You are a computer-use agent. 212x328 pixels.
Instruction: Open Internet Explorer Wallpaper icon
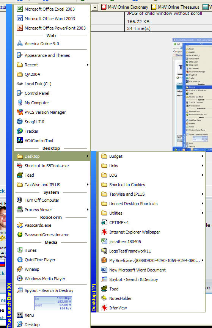(x=104, y=232)
